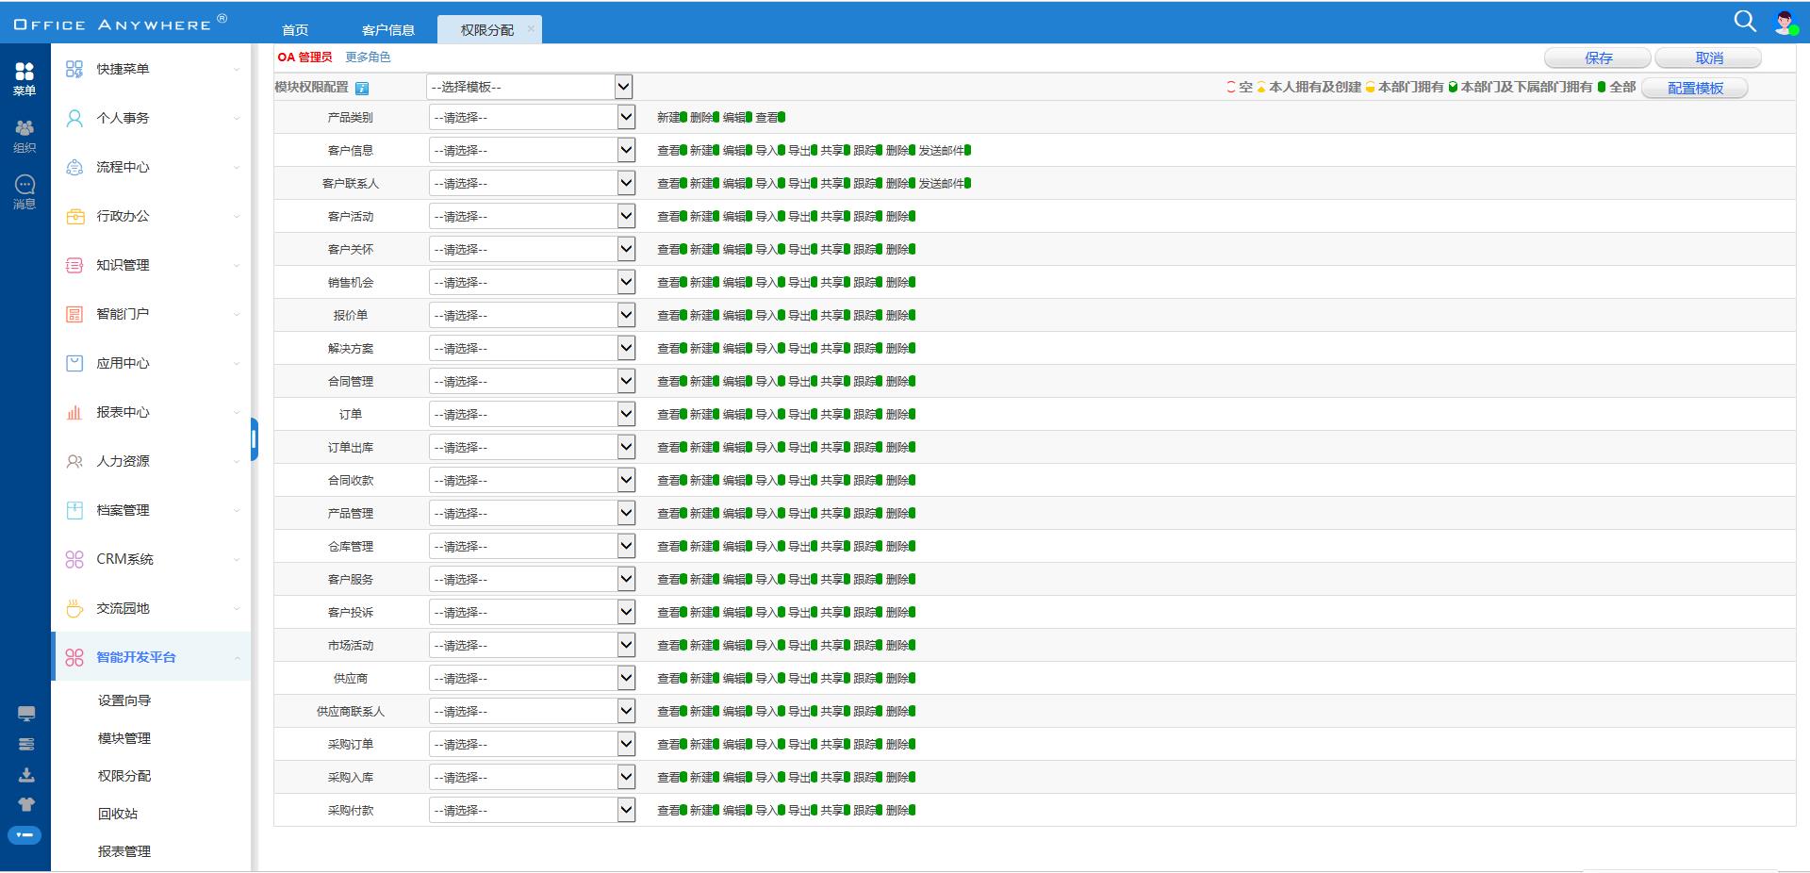The height and width of the screenshot is (873, 1810).
Task: Click the download tray icon in sidebar
Action: pos(26,775)
